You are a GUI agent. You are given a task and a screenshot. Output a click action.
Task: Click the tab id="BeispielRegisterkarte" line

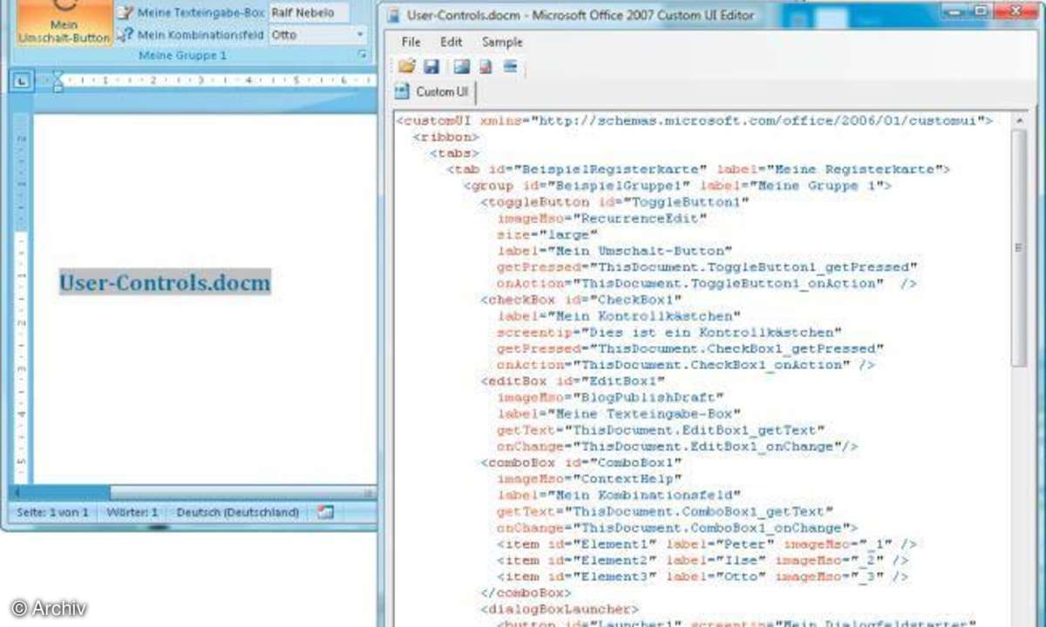pos(698,169)
